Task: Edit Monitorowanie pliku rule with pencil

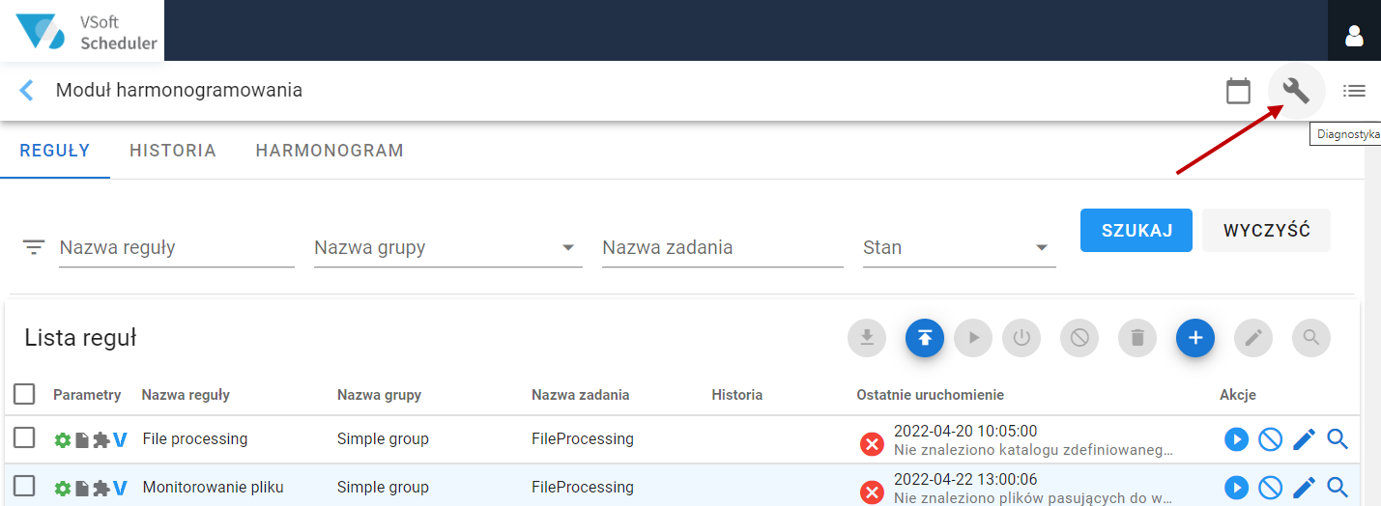Action: pos(1304,488)
